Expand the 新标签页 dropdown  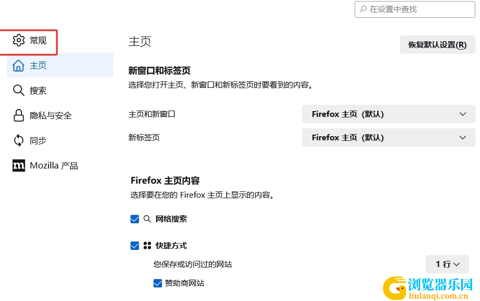pos(388,138)
